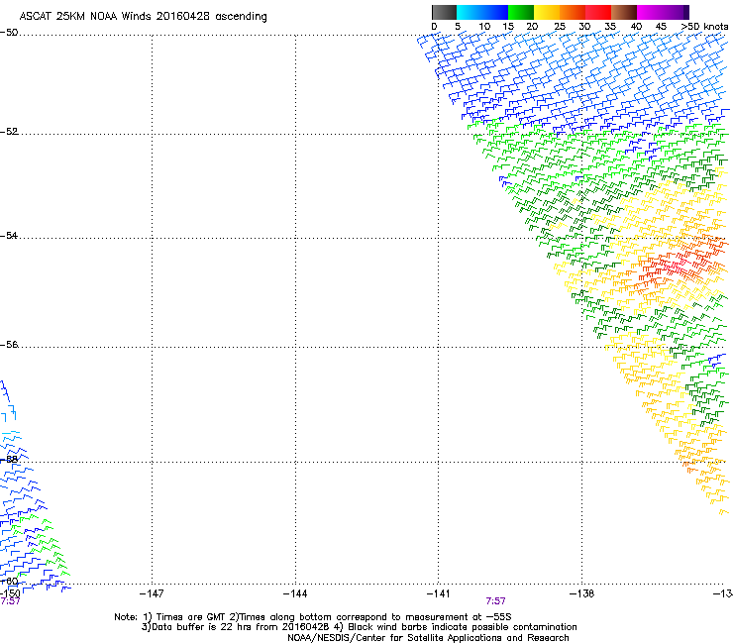Click the "35" legend scale label
733x644 pixels.
[x=610, y=26]
